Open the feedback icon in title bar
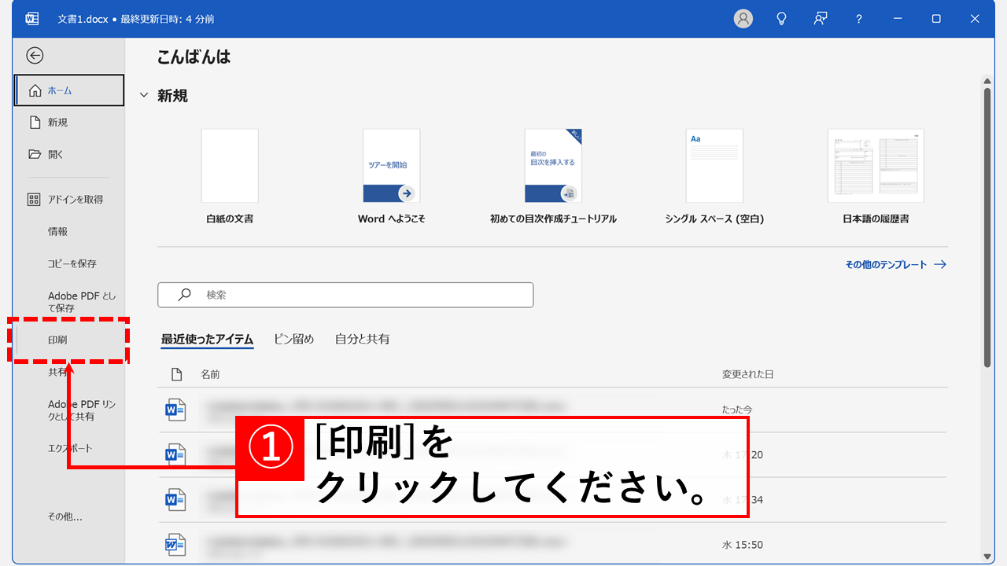Screen dimensions: 1007x566 tap(821, 19)
